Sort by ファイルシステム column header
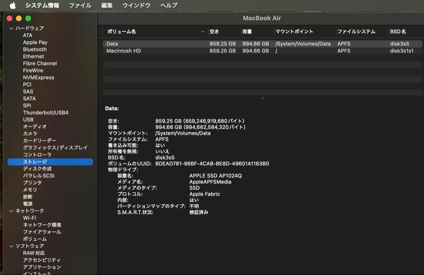The height and width of the screenshot is (275, 424). point(356,32)
